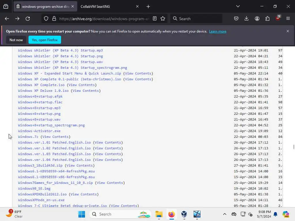This screenshot has height=221, width=295.
Task: Expand the list all tabs chevron
Action: coord(238,7)
